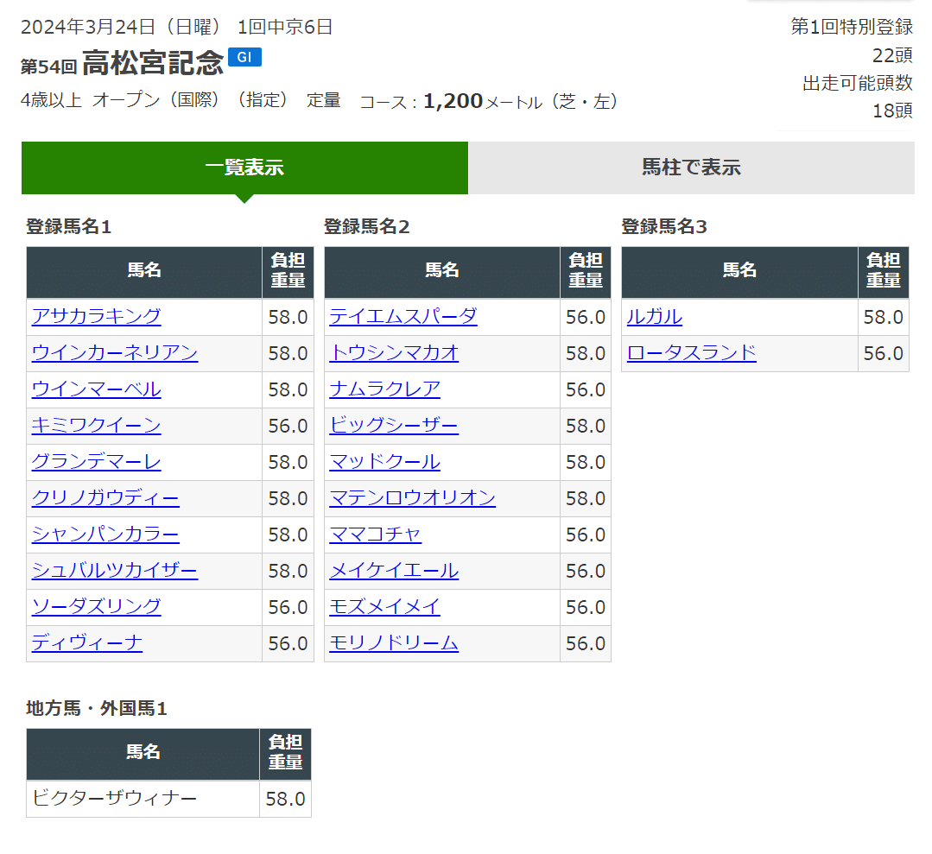
Task: Click the 1,200 course distance text
Action: [453, 101]
